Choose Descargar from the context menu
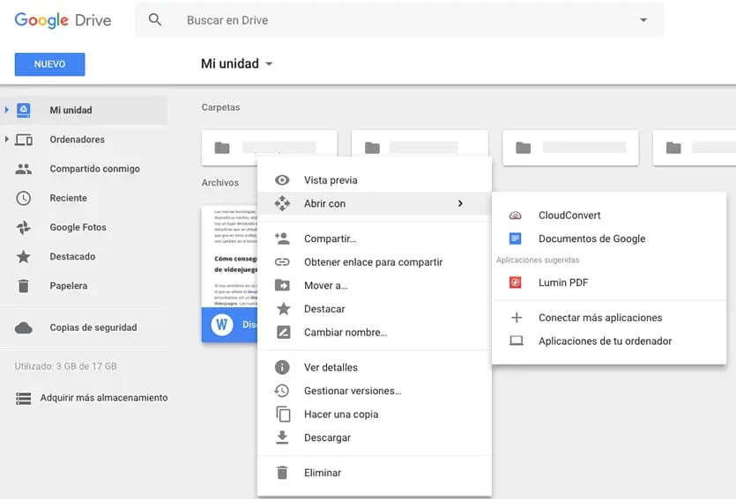Screen dimensions: 736x499 [x=375, y=437]
